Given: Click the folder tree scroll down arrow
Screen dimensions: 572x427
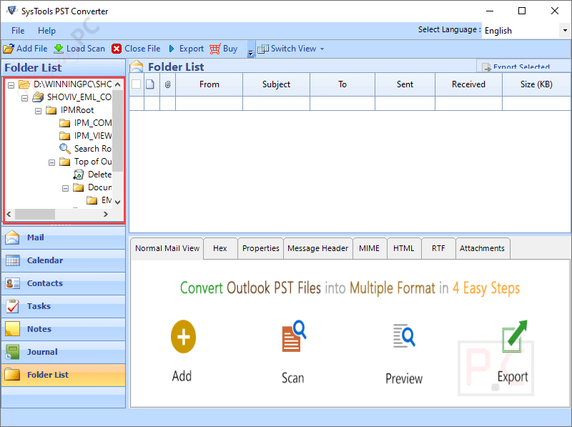Looking at the screenshot, I should tap(117, 202).
